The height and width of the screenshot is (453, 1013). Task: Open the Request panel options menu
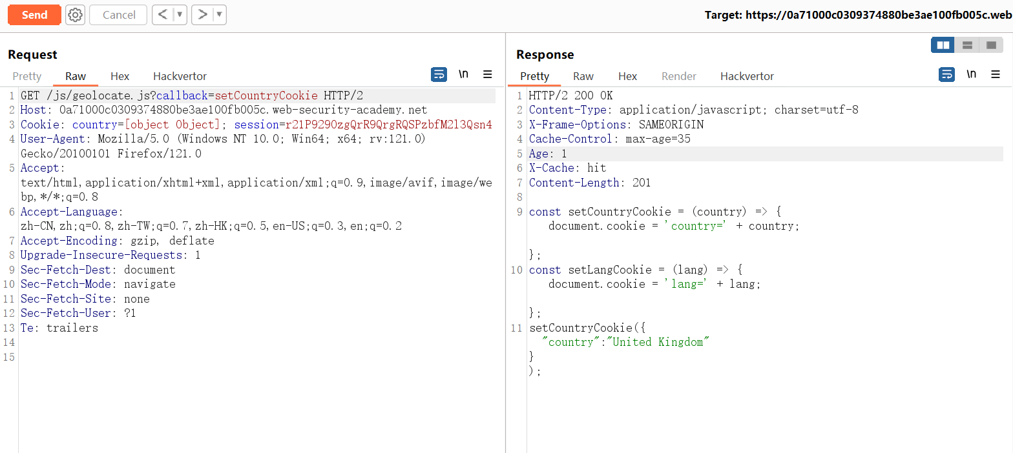[488, 75]
